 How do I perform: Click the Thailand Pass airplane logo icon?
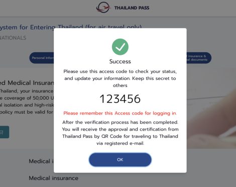click(103, 8)
